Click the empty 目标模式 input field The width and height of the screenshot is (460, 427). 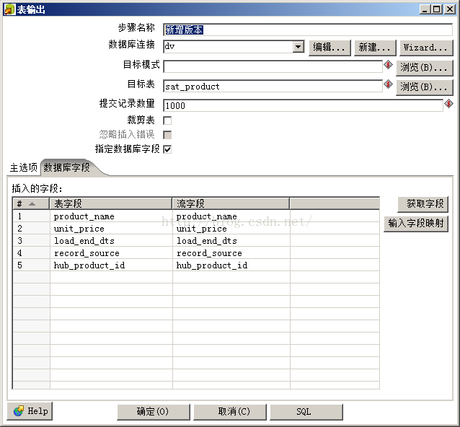point(273,66)
